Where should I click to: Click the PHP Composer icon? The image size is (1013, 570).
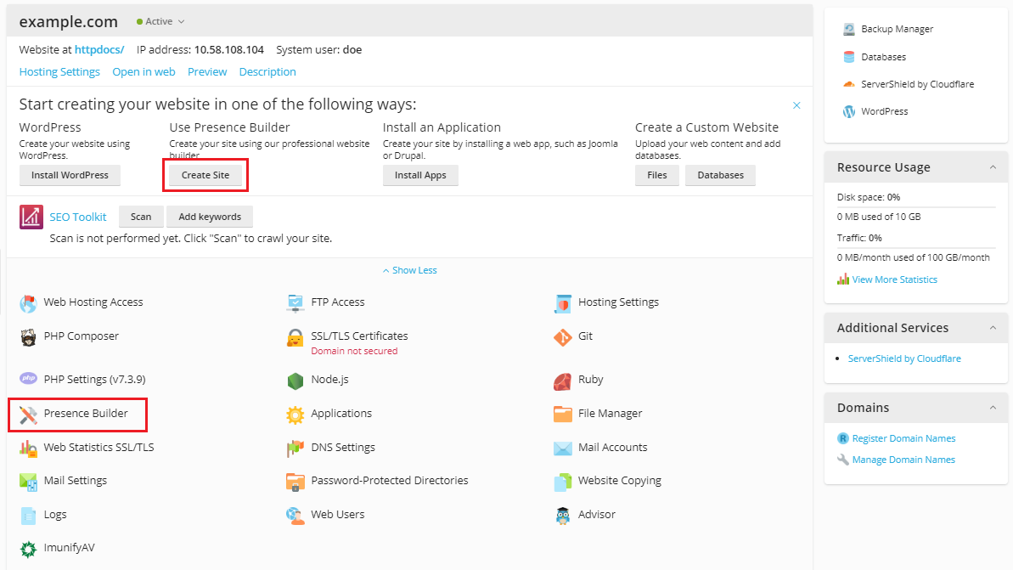[x=28, y=336]
